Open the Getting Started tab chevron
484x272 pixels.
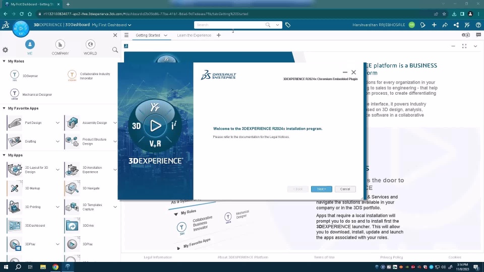[165, 35]
